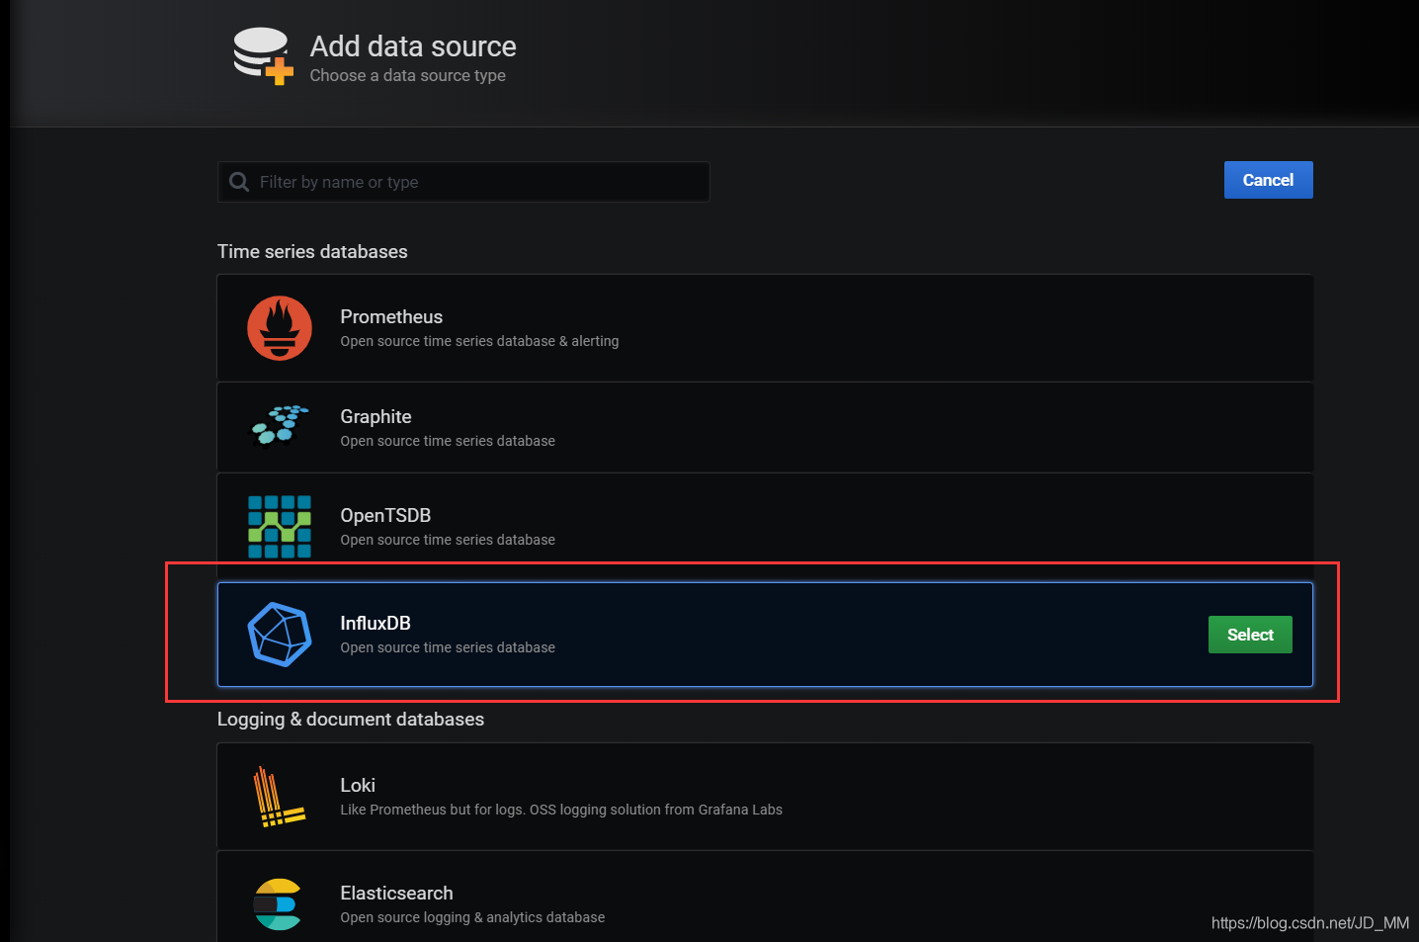Click the Add data source database icon

[x=263, y=56]
